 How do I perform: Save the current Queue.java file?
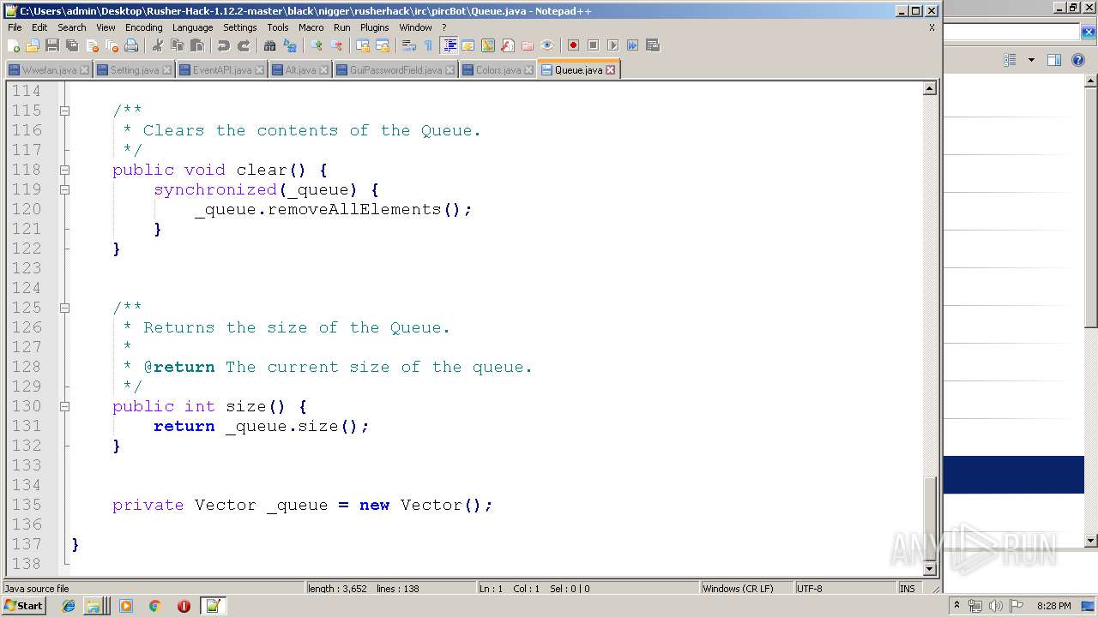pos(52,45)
